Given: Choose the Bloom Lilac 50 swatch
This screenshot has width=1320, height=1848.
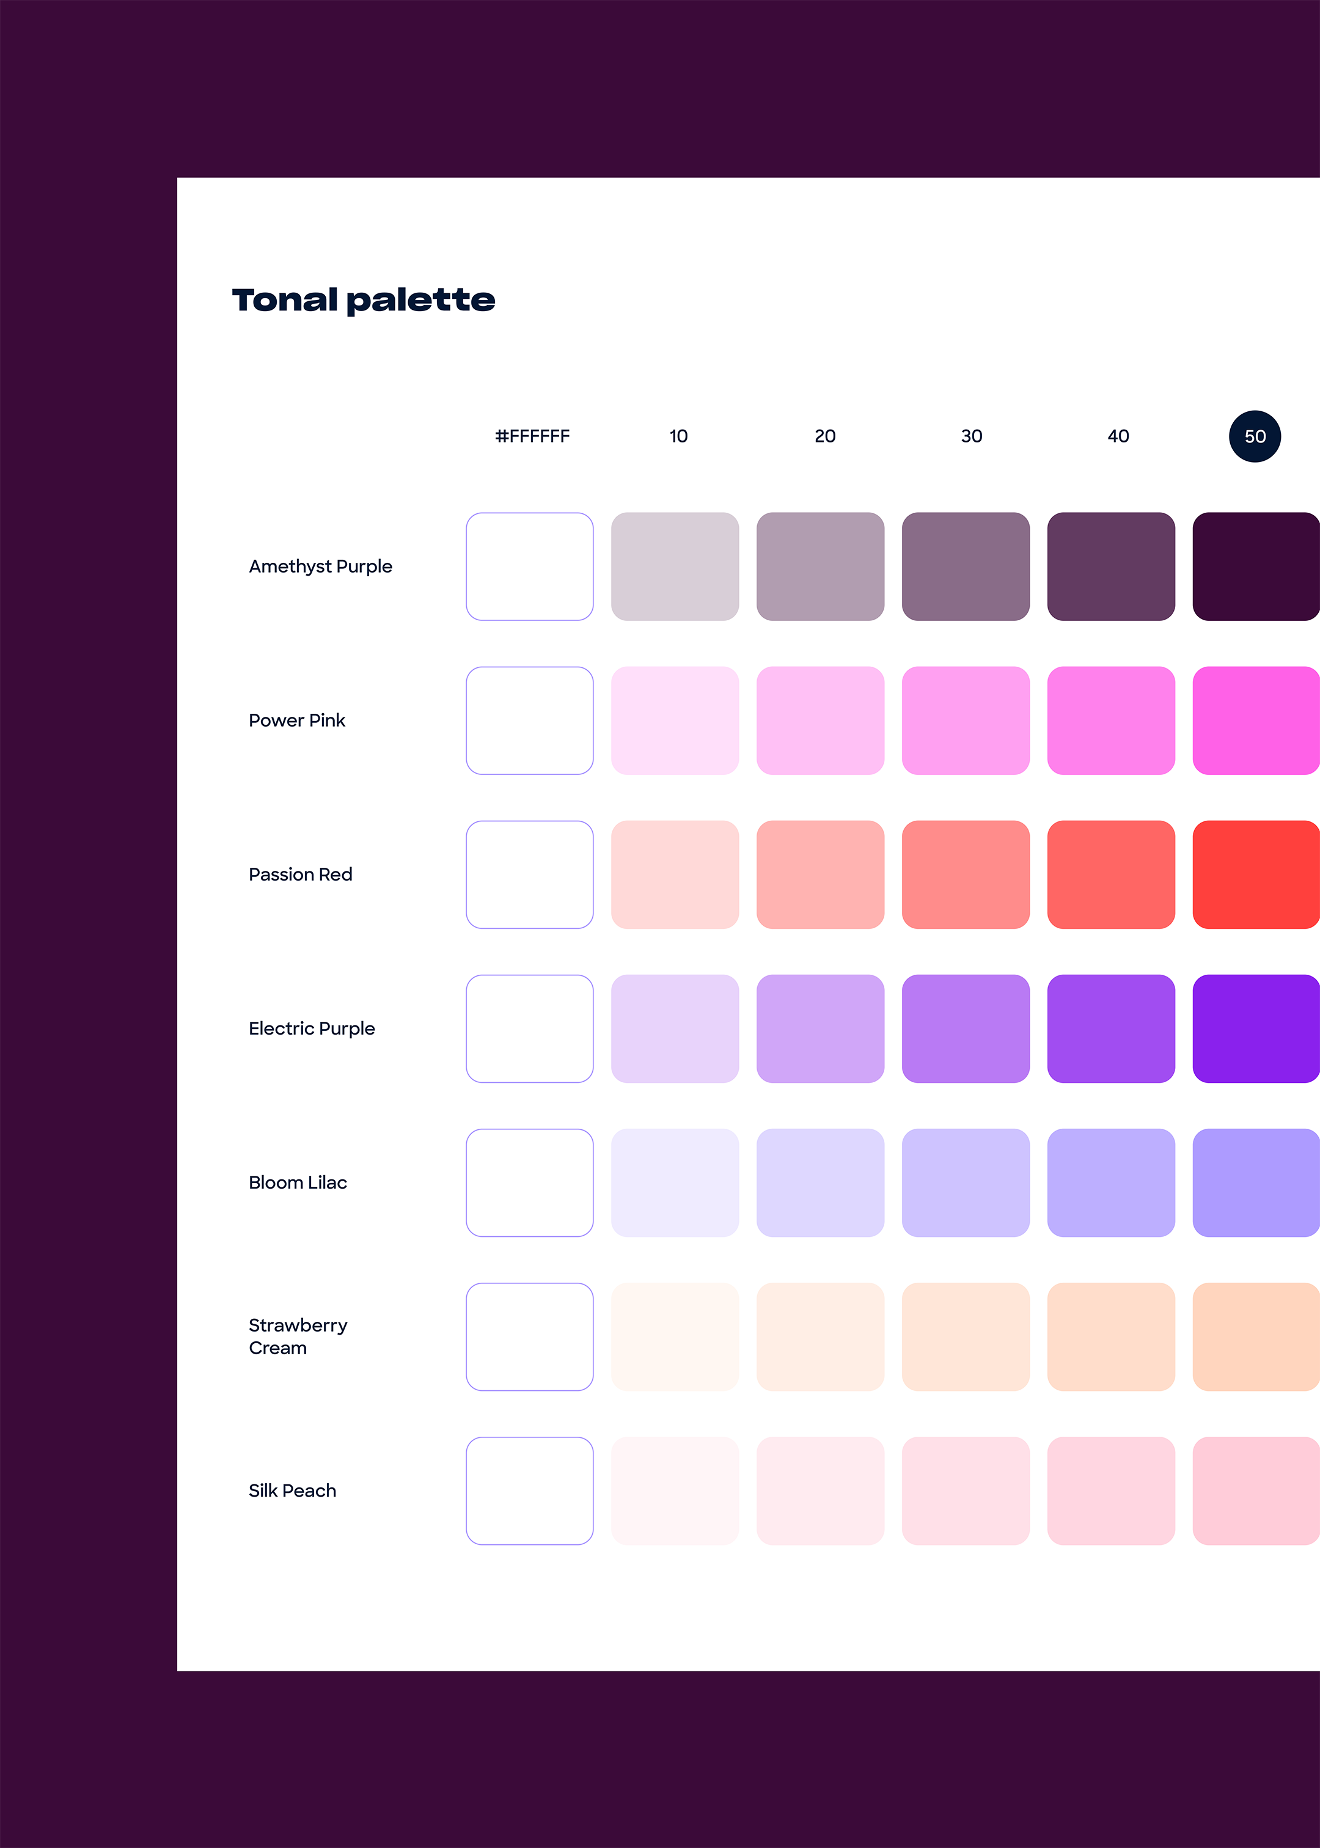Looking at the screenshot, I should coord(1255,1182).
